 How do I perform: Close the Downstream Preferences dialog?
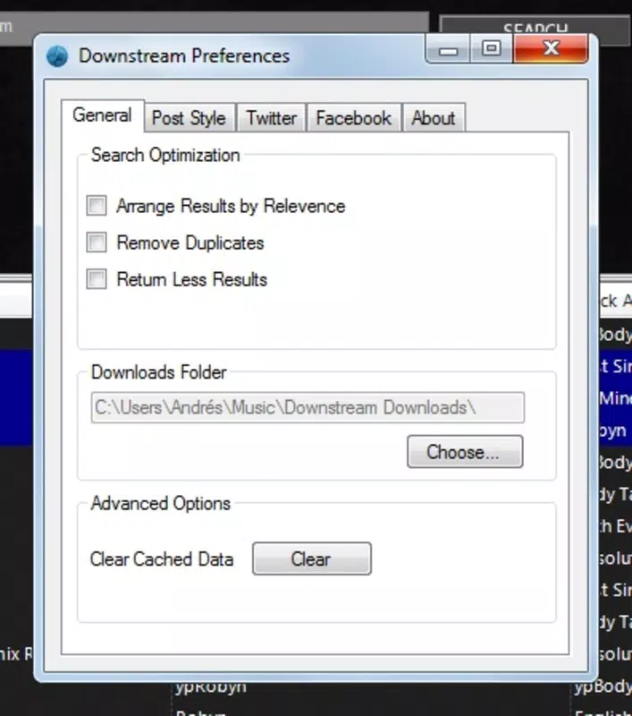(x=551, y=48)
